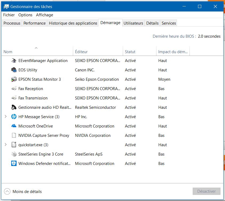
Task: Switch to the Performance tab
Action: (x=34, y=23)
